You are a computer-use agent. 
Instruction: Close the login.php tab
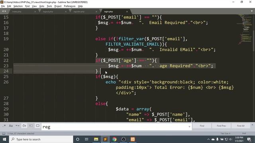127,12
